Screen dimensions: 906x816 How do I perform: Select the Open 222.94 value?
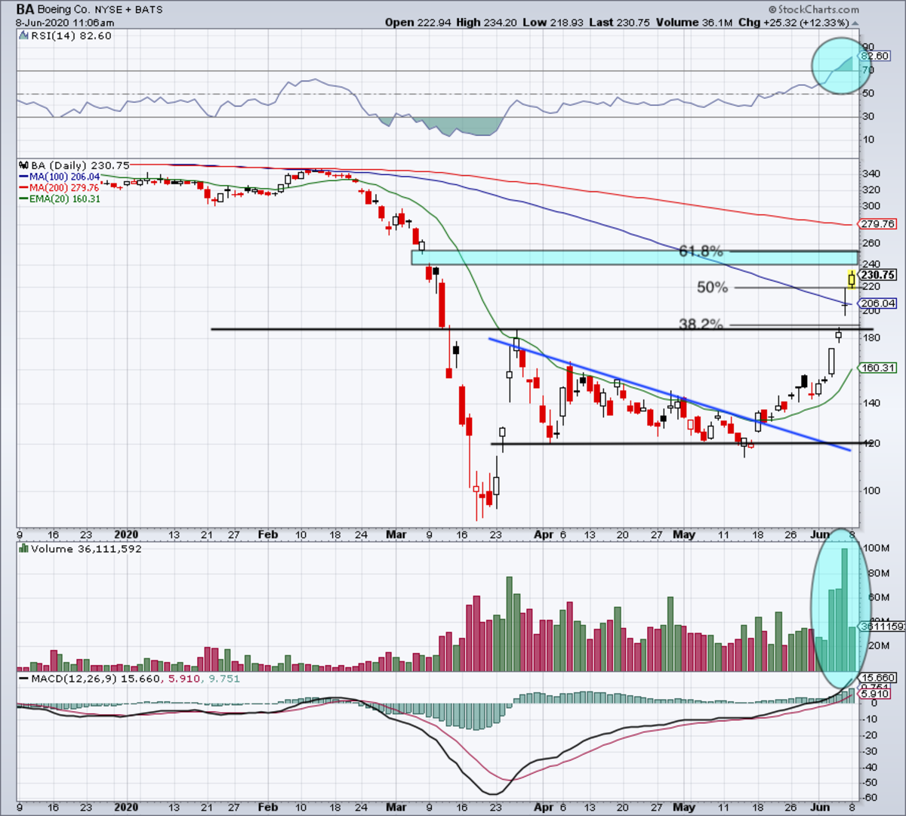[418, 23]
